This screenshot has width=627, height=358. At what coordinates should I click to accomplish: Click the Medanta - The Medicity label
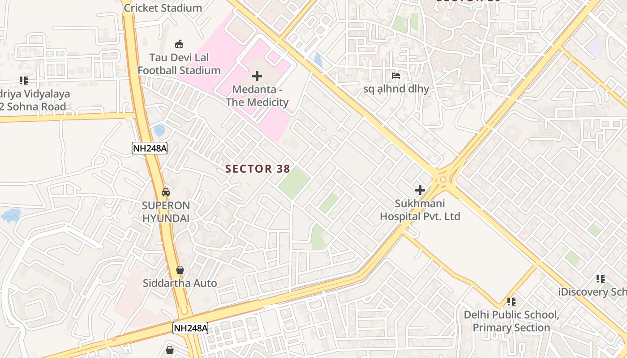pos(257,96)
